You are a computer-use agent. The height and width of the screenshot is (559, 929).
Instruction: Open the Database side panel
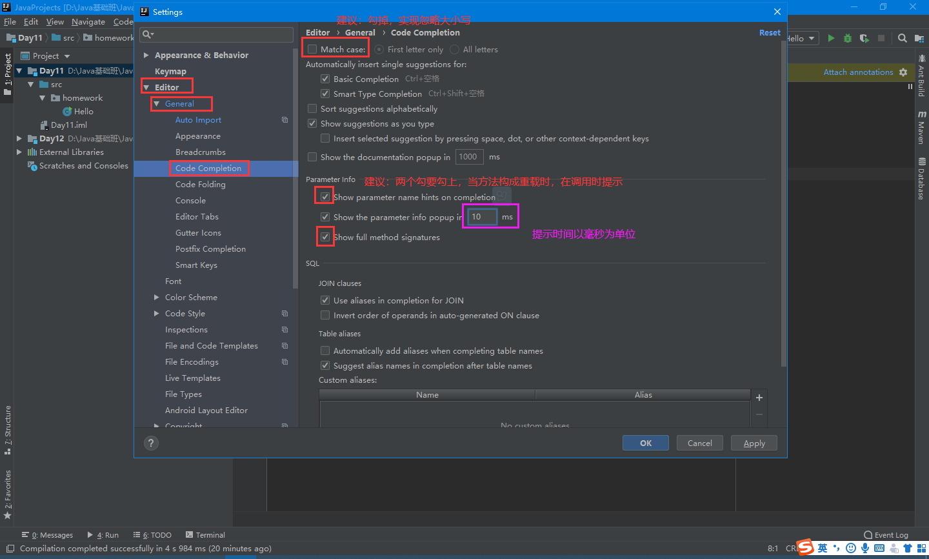point(921,179)
